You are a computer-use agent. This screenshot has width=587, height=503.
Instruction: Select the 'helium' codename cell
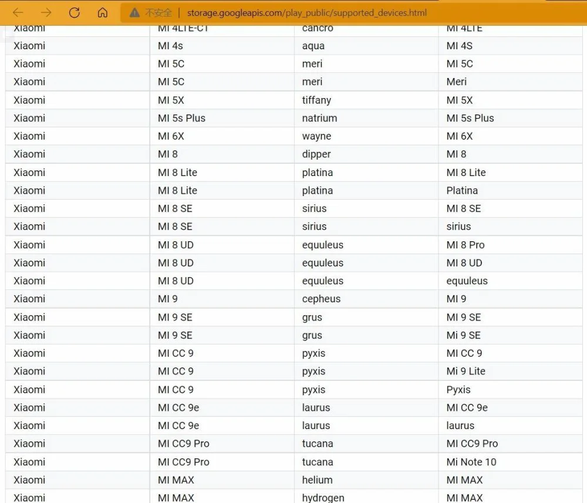366,480
